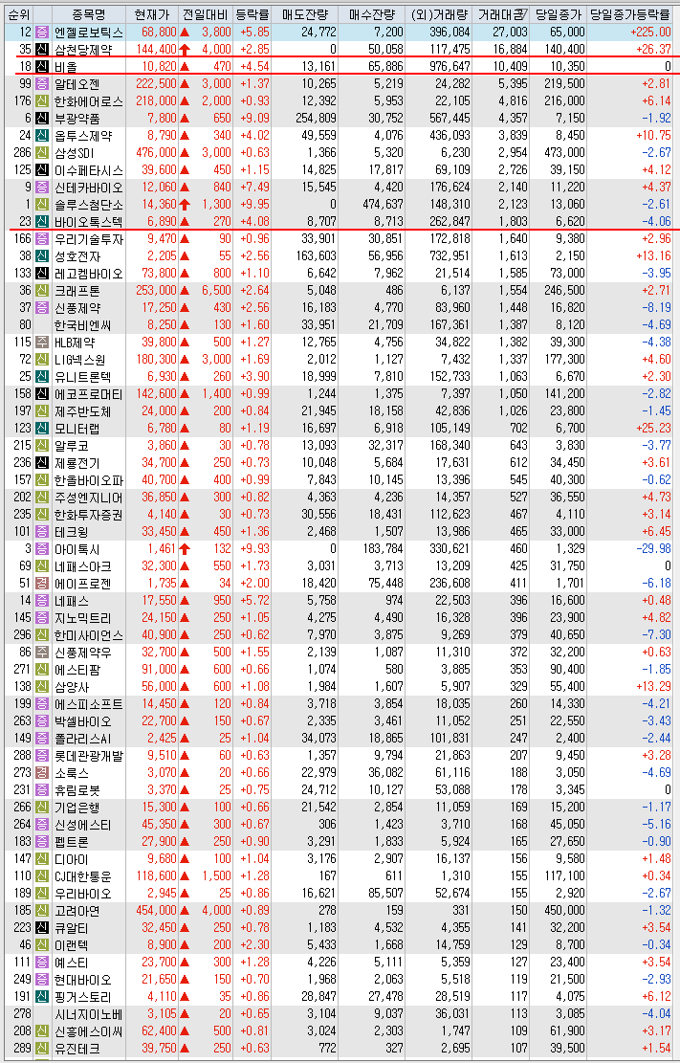Select the 시너지이노베 stock name
Image resolution: width=680 pixels, height=1063 pixels.
(89, 1013)
